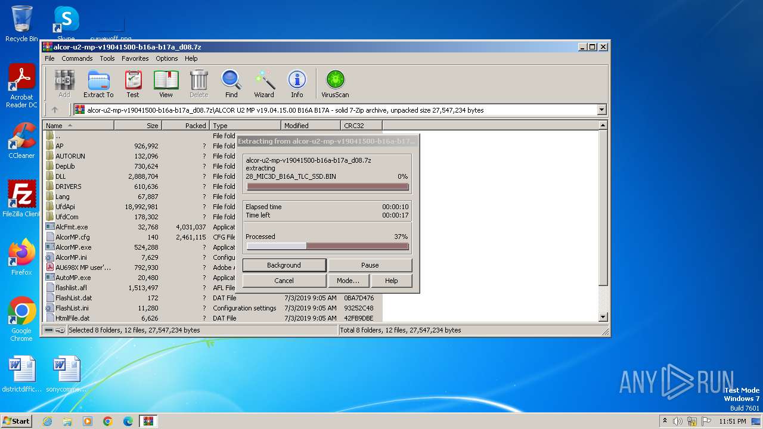Open Acrobat Reader DC desktop icon
This screenshot has height=429, width=763.
pos(21,86)
